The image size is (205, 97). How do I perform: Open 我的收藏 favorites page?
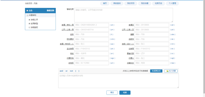coord(144,4)
